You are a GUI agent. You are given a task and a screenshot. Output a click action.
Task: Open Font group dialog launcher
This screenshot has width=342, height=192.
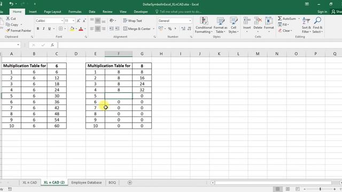point(86,37)
